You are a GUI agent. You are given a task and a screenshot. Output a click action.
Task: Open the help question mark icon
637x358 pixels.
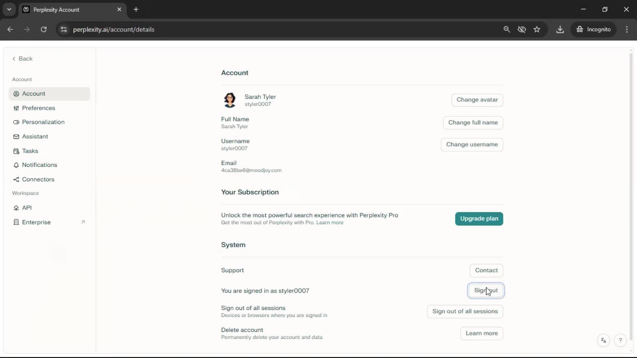coord(620,340)
